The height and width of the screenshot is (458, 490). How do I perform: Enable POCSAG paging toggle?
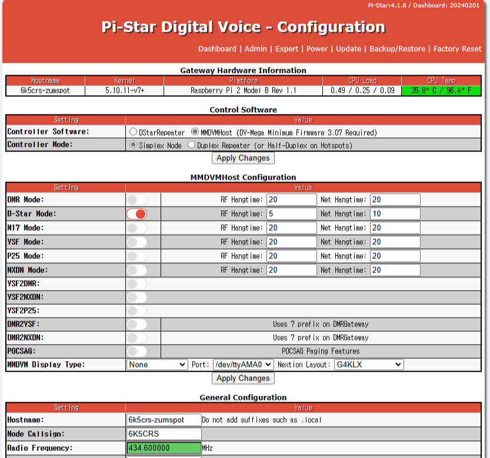[137, 351]
